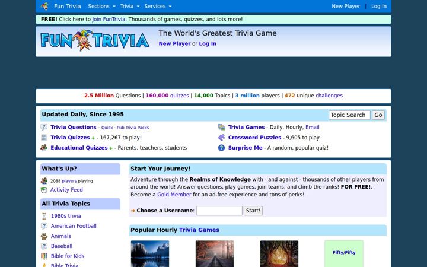Image resolution: width=427 pixels, height=267 pixels.
Task: Click the paw print icon beside Animals
Action: (x=44, y=236)
